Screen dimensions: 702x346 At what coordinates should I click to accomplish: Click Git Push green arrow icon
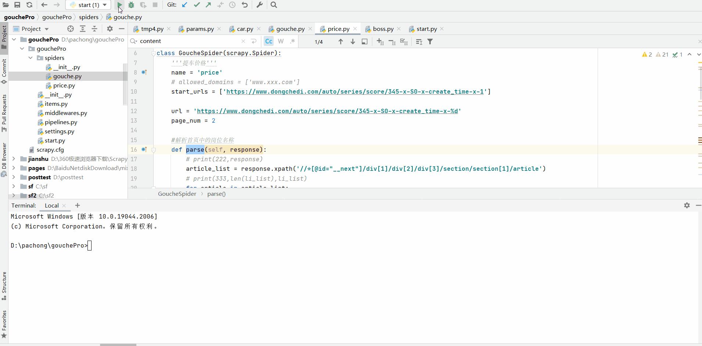(208, 5)
